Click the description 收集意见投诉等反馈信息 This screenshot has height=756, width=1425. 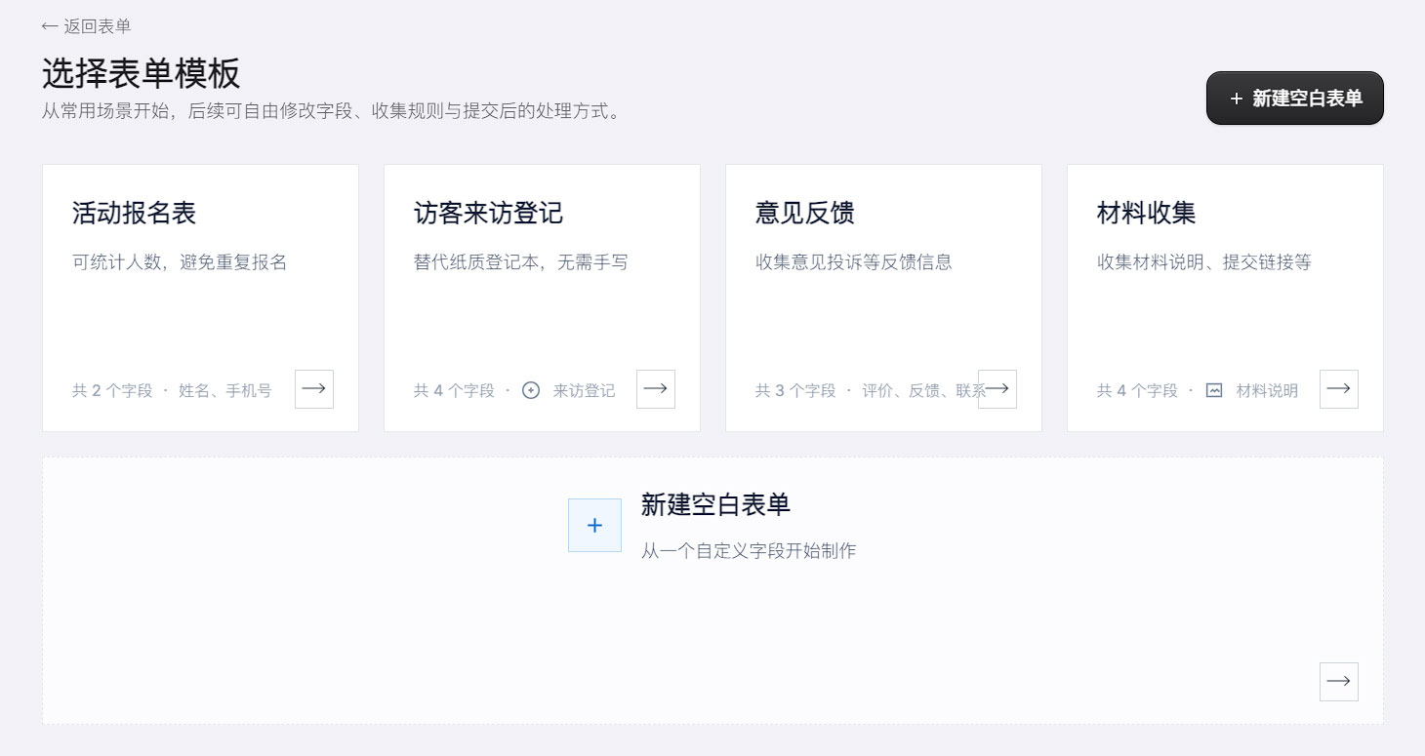tap(854, 262)
